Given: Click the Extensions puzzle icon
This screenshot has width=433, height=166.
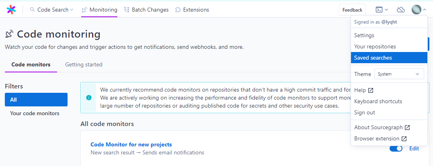Looking at the screenshot, I should pos(178,10).
